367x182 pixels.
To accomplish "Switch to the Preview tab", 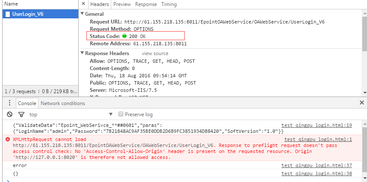I will (122, 4).
